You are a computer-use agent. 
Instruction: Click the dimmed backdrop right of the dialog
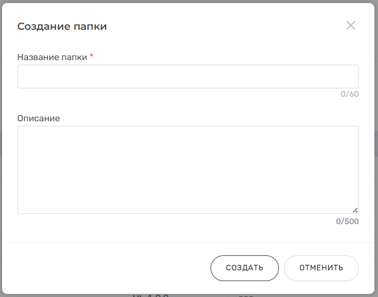[376, 154]
